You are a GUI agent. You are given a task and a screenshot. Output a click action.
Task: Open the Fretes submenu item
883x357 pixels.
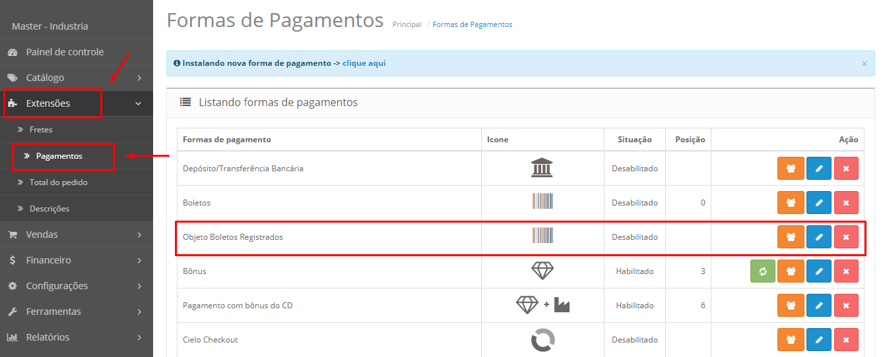point(41,130)
